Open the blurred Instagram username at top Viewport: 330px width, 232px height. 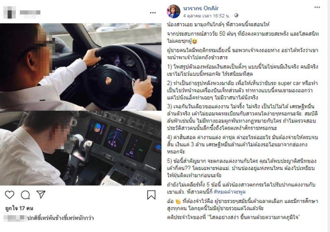coord(30,12)
